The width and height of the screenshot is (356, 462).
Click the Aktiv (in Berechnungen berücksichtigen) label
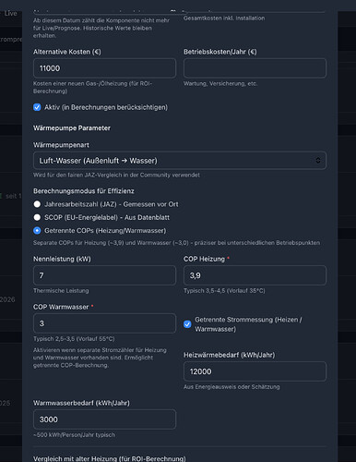pyautogui.click(x=106, y=107)
